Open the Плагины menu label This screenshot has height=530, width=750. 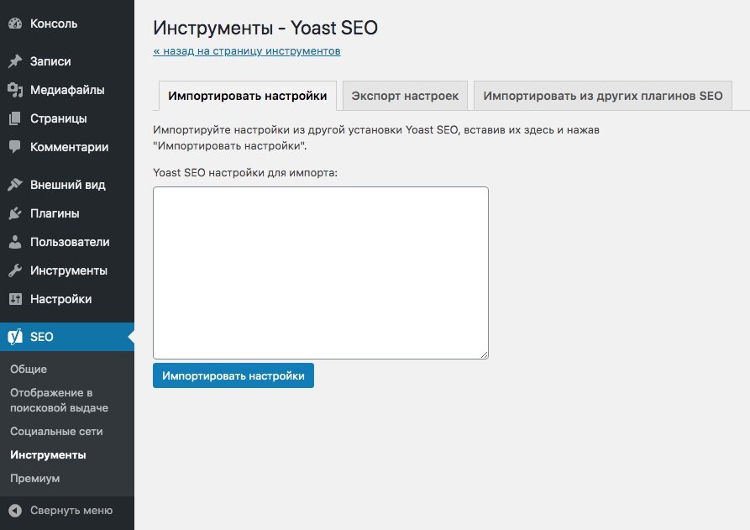click(x=55, y=213)
